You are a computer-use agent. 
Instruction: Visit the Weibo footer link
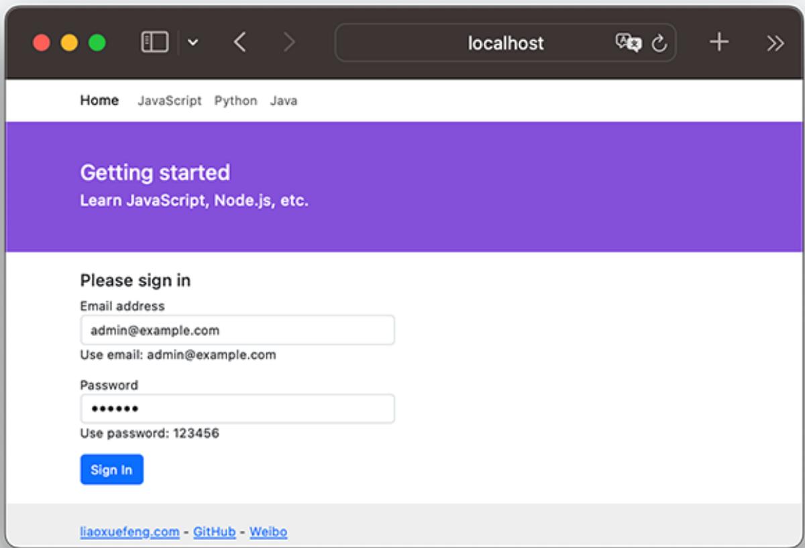pos(268,532)
